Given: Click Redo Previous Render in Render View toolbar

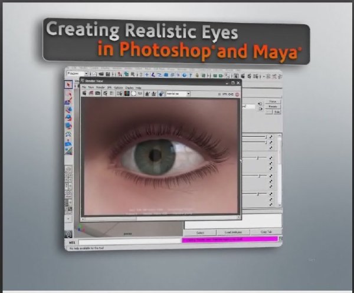Looking at the screenshot, I should click(x=84, y=93).
